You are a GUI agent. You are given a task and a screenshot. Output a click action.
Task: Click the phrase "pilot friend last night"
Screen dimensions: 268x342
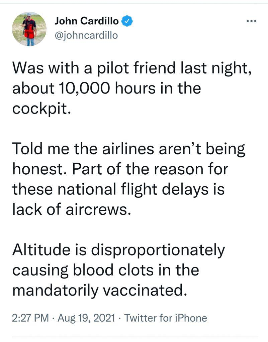(181, 68)
